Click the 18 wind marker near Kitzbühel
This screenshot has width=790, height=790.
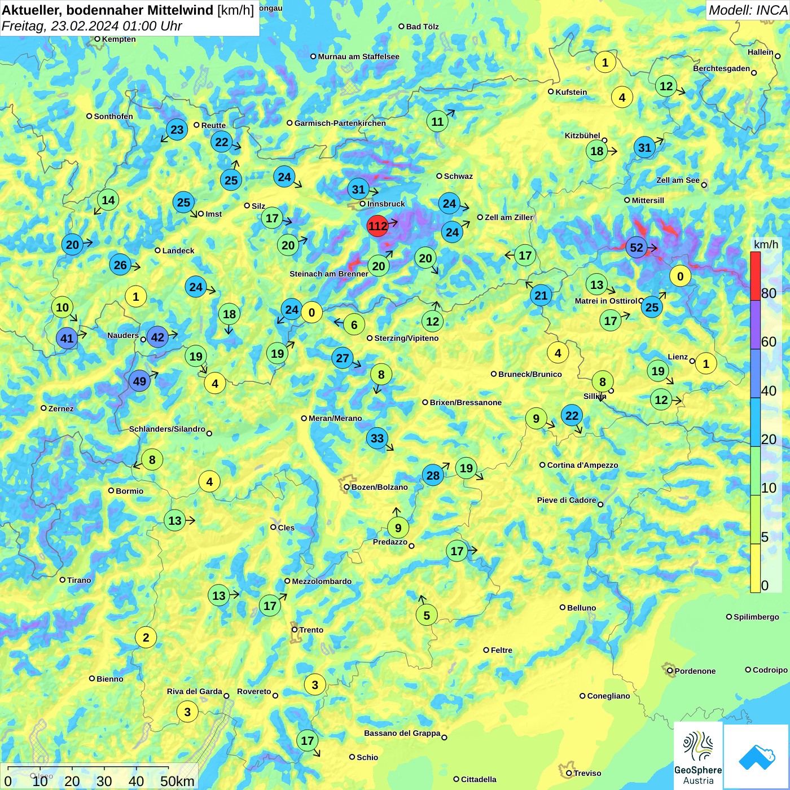(x=596, y=151)
